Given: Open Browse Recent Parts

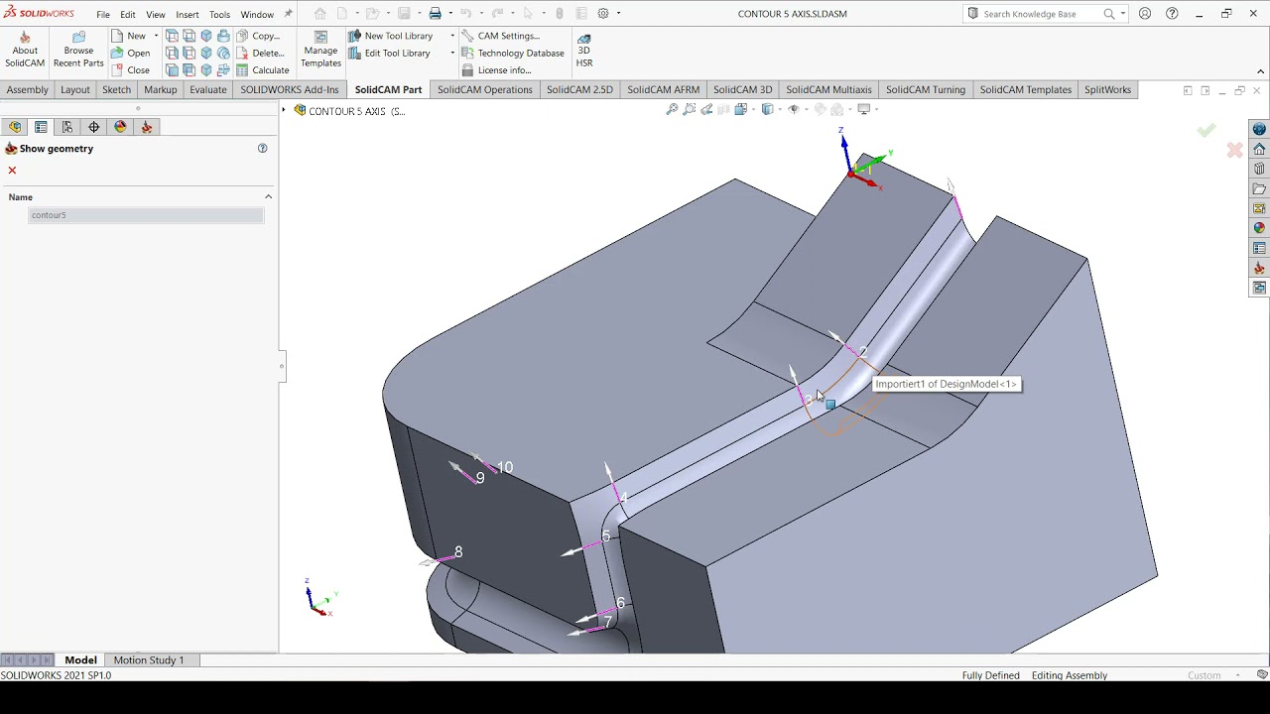Looking at the screenshot, I should (x=78, y=50).
